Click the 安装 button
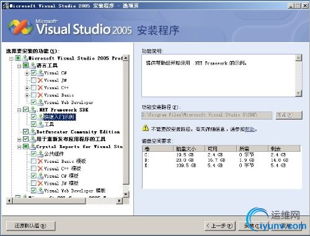Viewport: 310px width, 236px height. [x=253, y=226]
